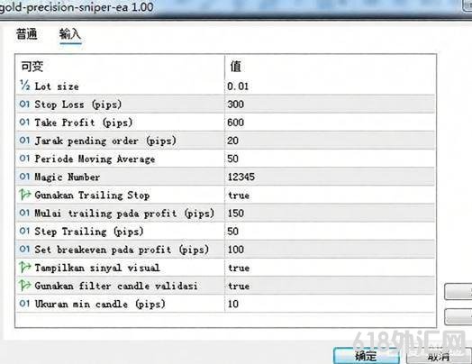Edit the Magic Number value 12345
The image size is (472, 364).
[330, 177]
